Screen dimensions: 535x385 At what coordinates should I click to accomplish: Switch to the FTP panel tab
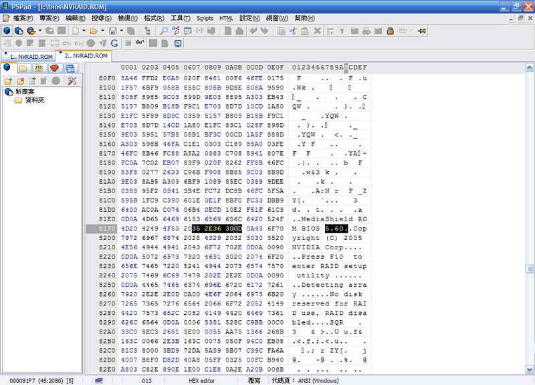[x=38, y=68]
